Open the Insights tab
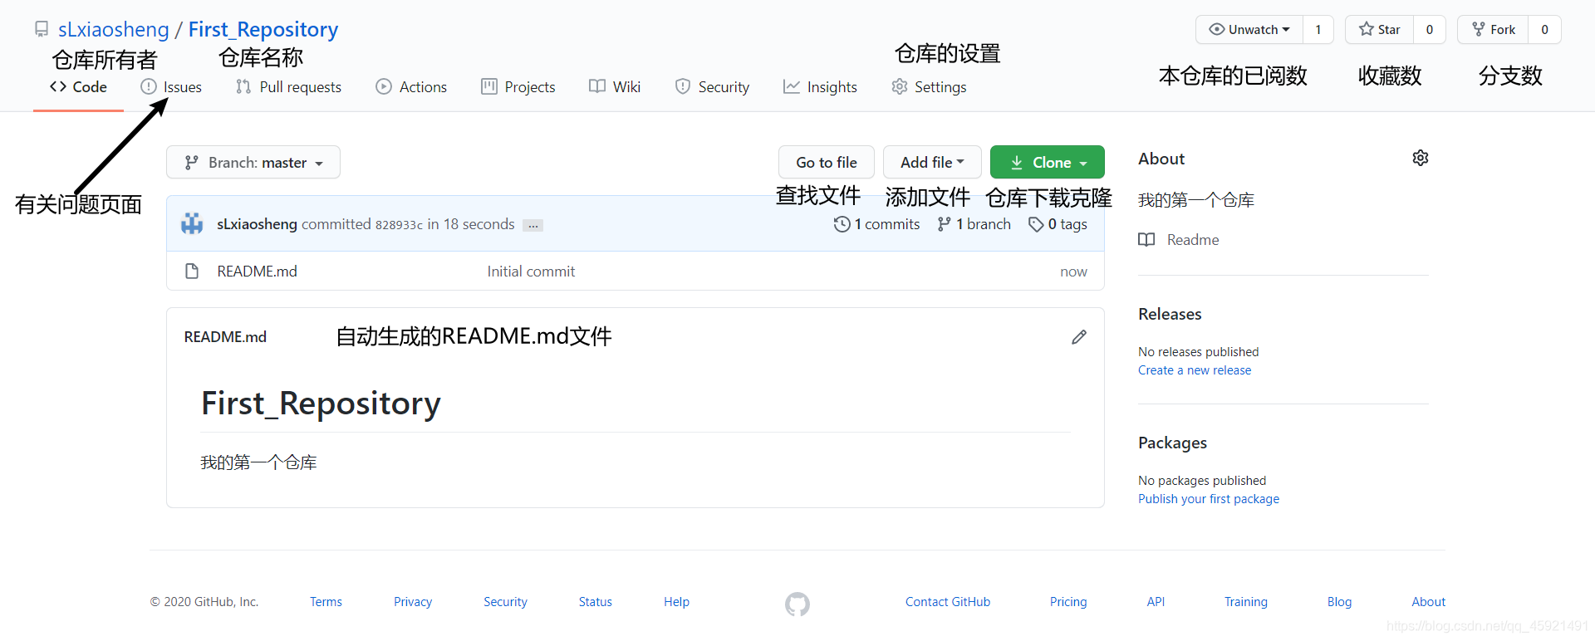The image size is (1595, 641). 820,87
